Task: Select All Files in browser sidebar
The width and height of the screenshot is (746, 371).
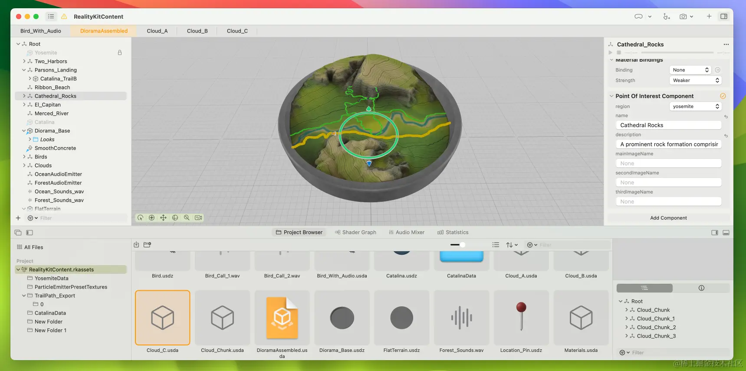Action: [30, 247]
